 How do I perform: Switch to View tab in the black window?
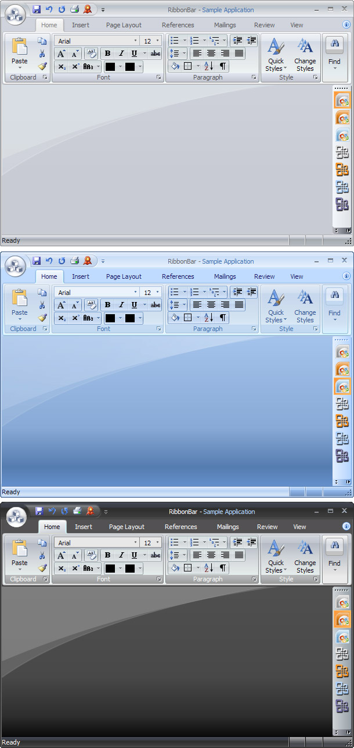(299, 527)
